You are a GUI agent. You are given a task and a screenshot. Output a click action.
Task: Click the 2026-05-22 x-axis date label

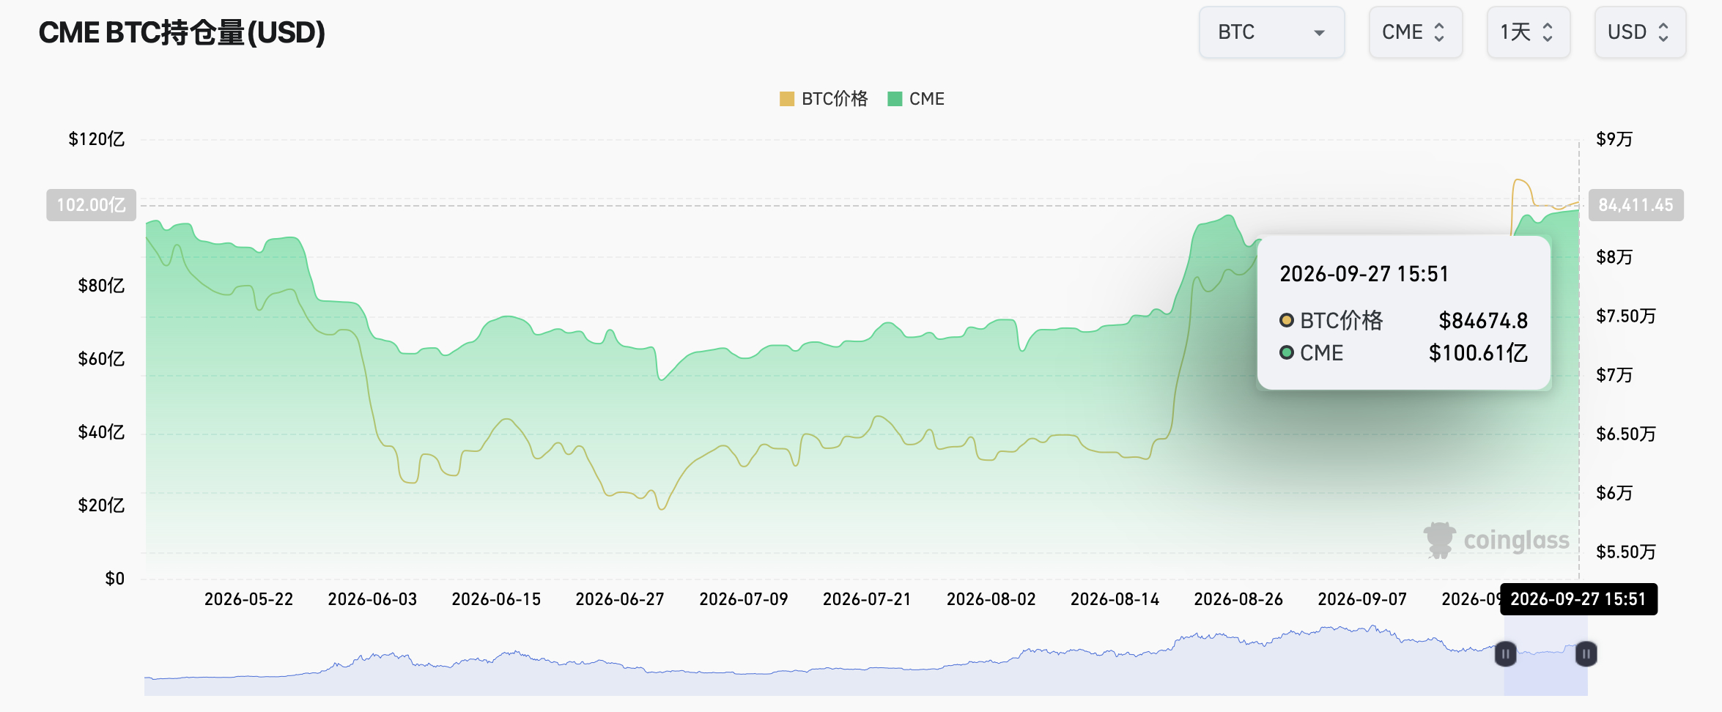click(248, 599)
